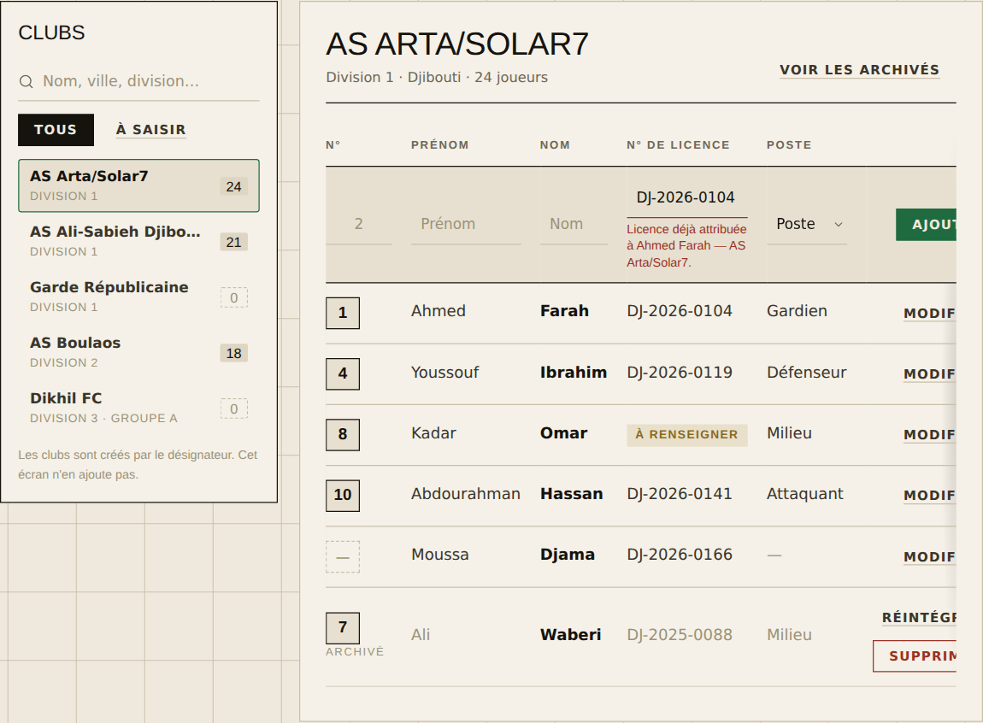Viewport: 983px width, 723px height.
Task: Click Modifier for Kadar Omar
Action: tap(930, 435)
